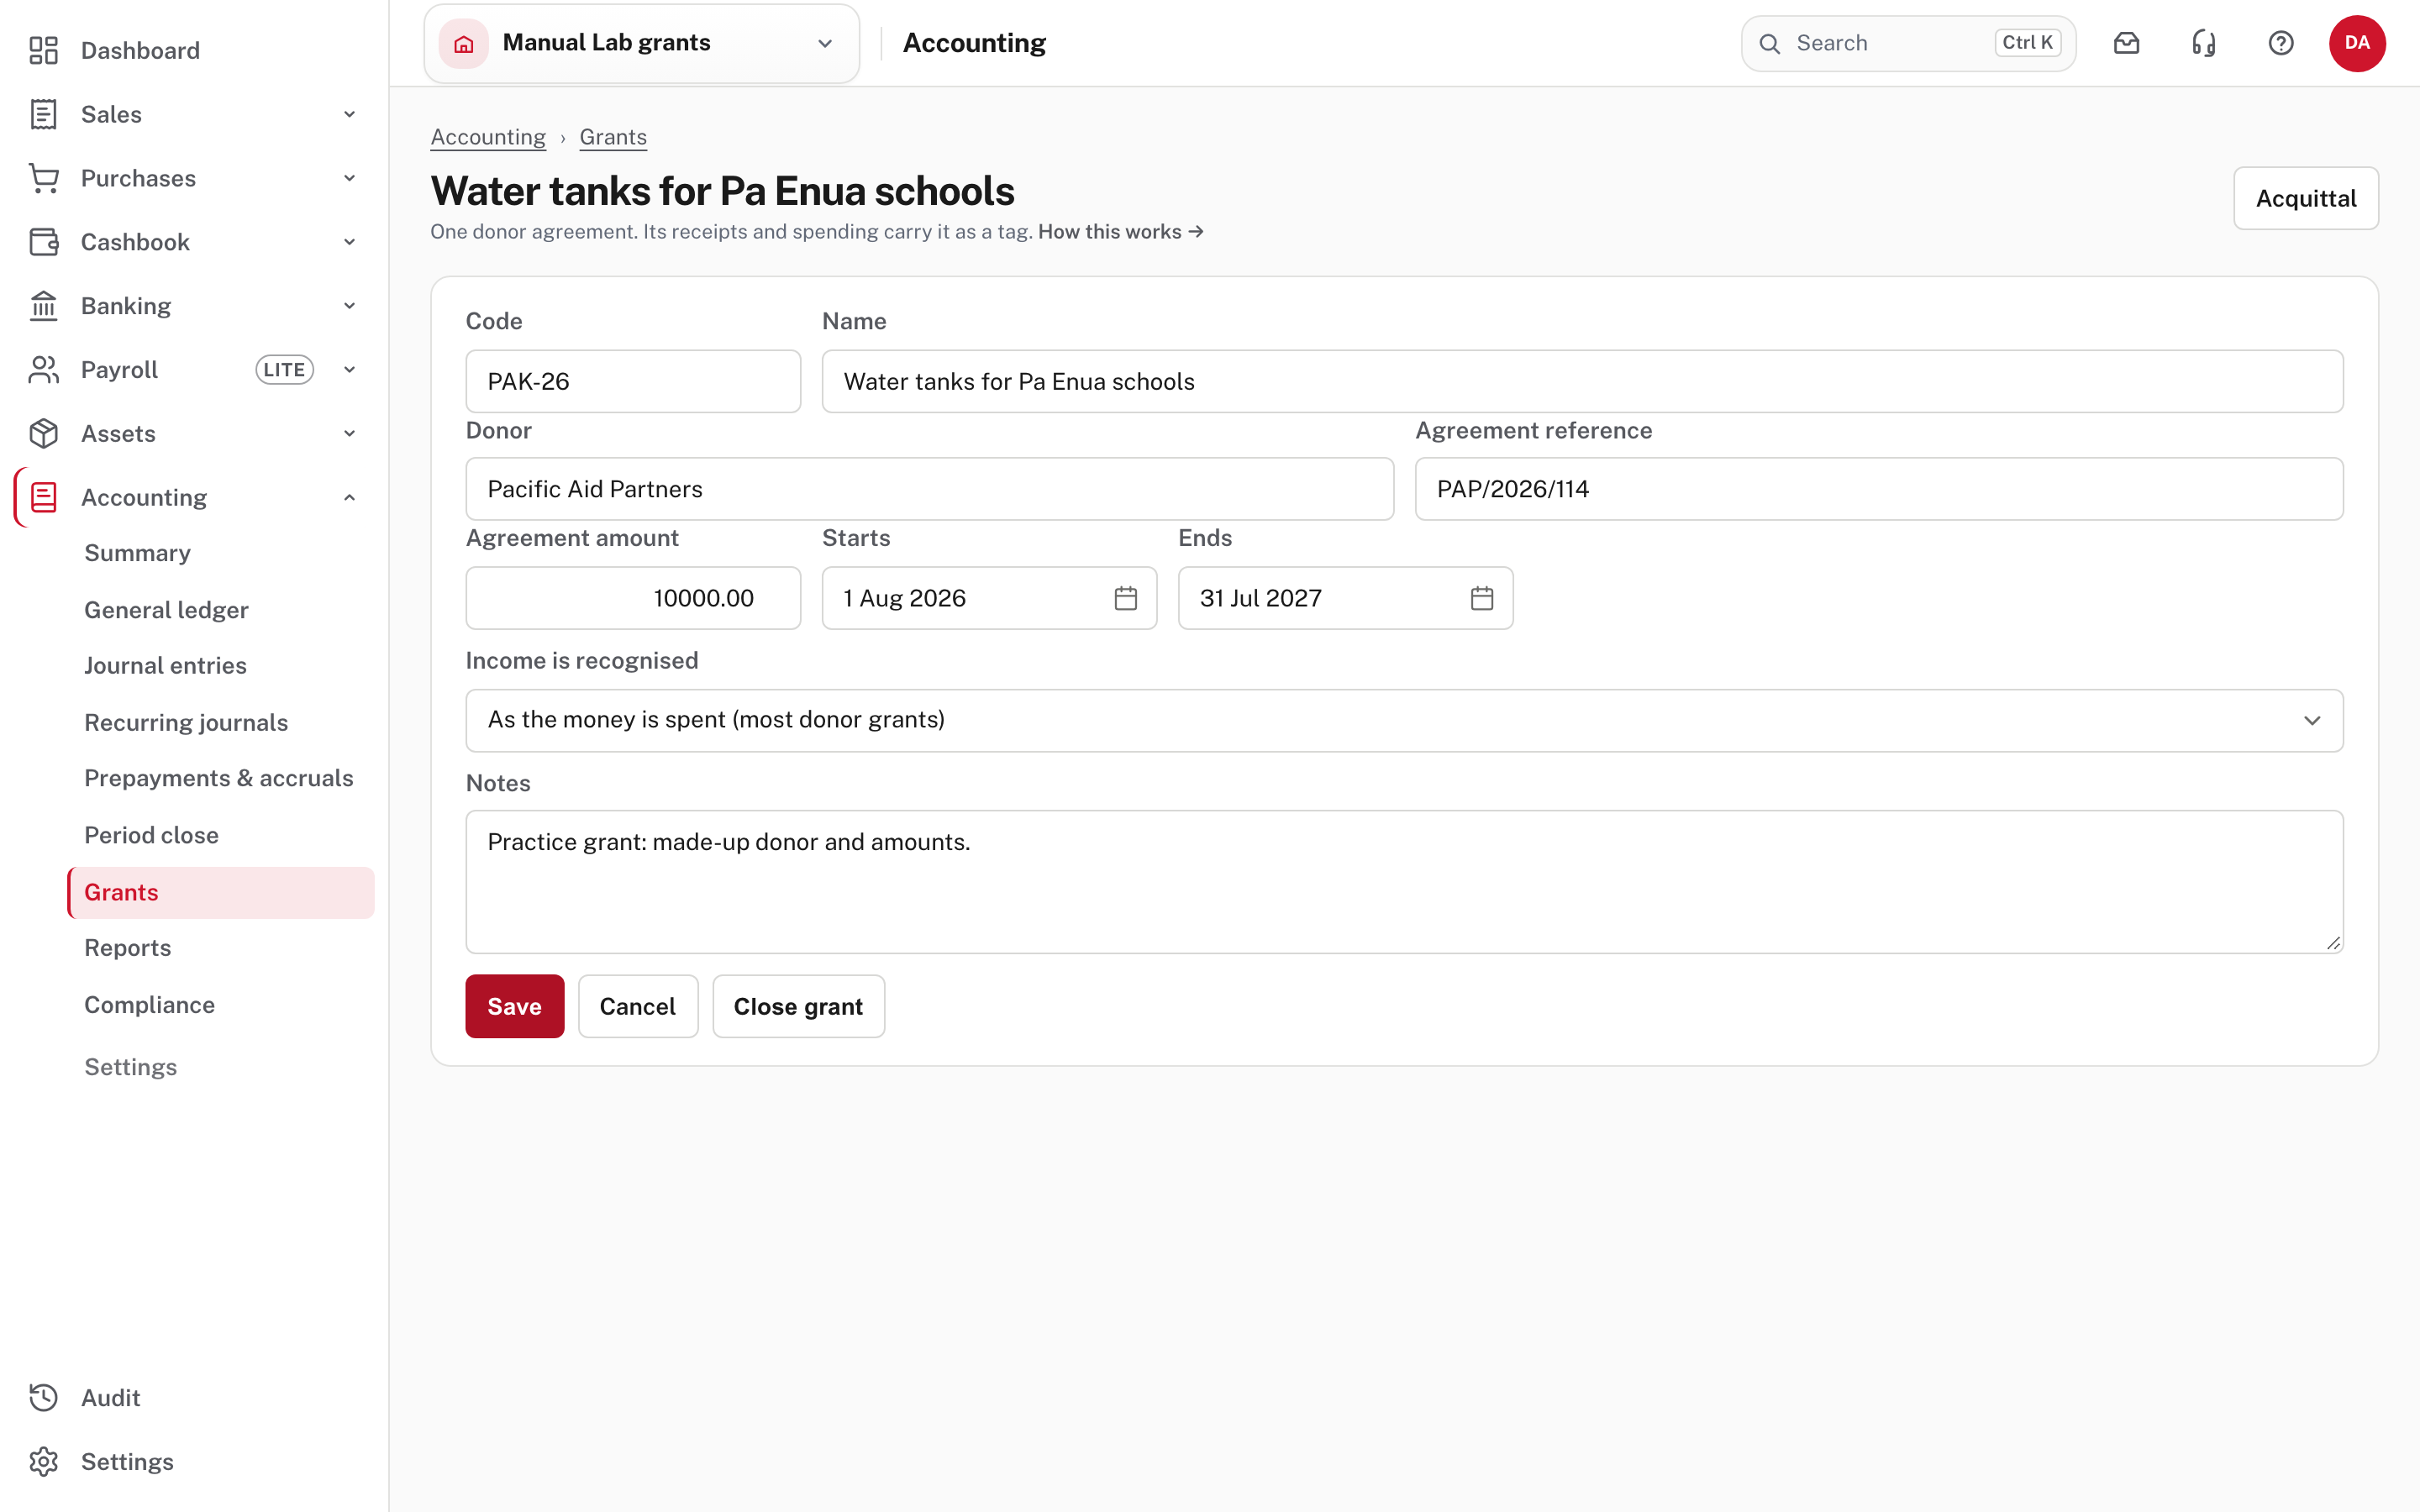Open the Dashboard icon in sidebar
This screenshot has height=1512, width=2420.
[x=43, y=50]
